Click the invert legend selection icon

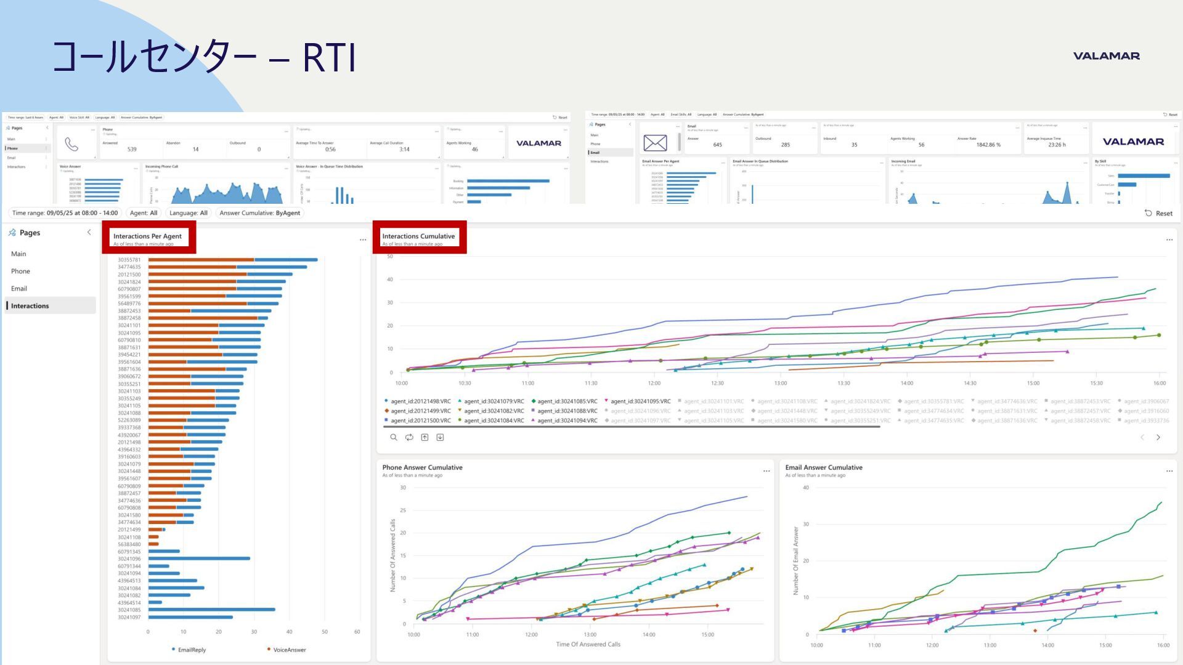409,437
